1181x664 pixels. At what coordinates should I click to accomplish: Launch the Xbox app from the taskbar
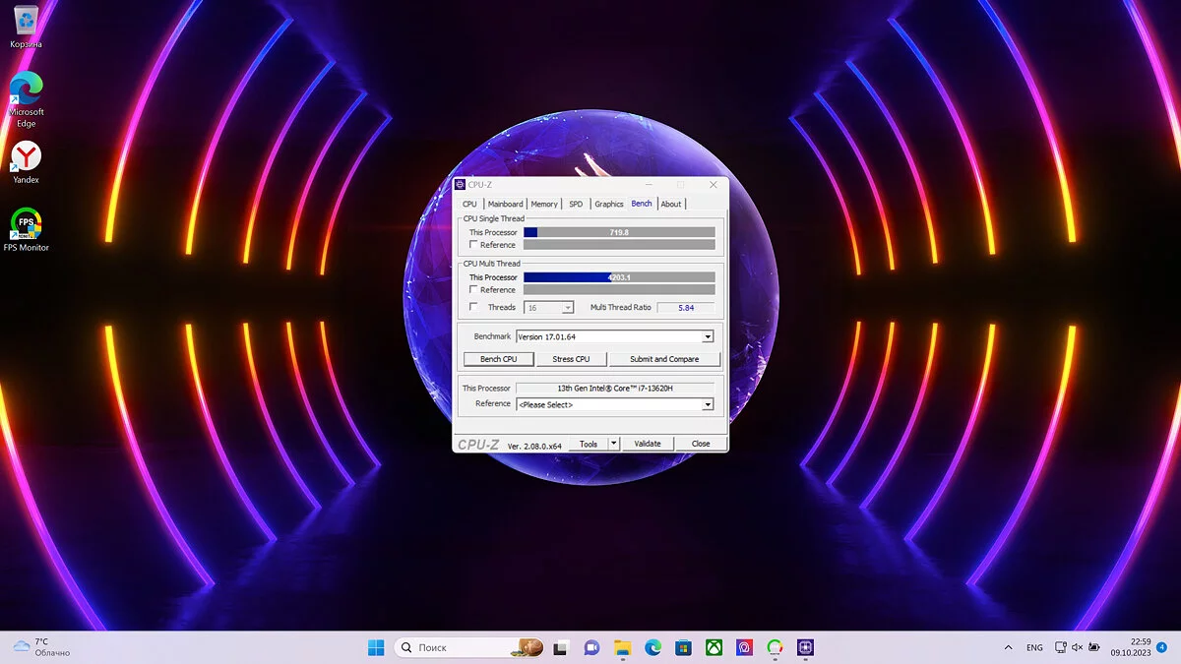click(715, 647)
